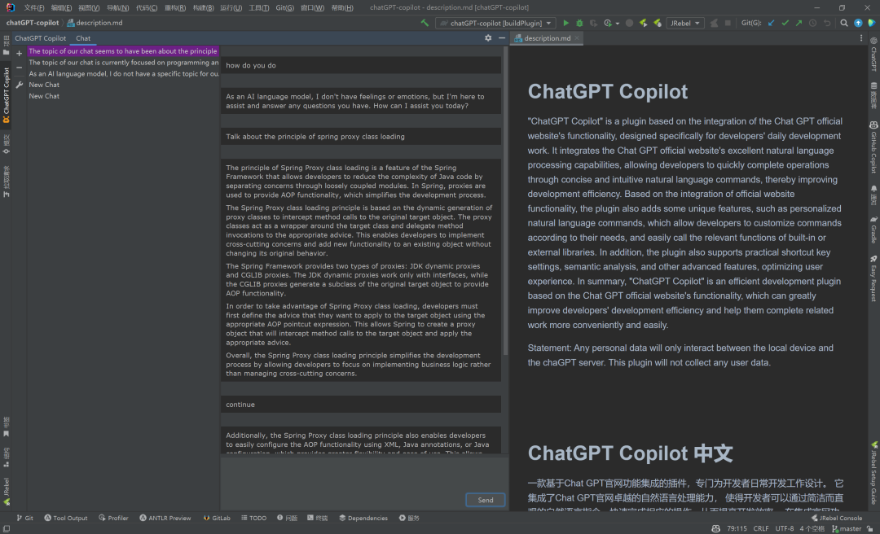Open the GitLab tool window
The height and width of the screenshot is (534, 880).
click(217, 518)
